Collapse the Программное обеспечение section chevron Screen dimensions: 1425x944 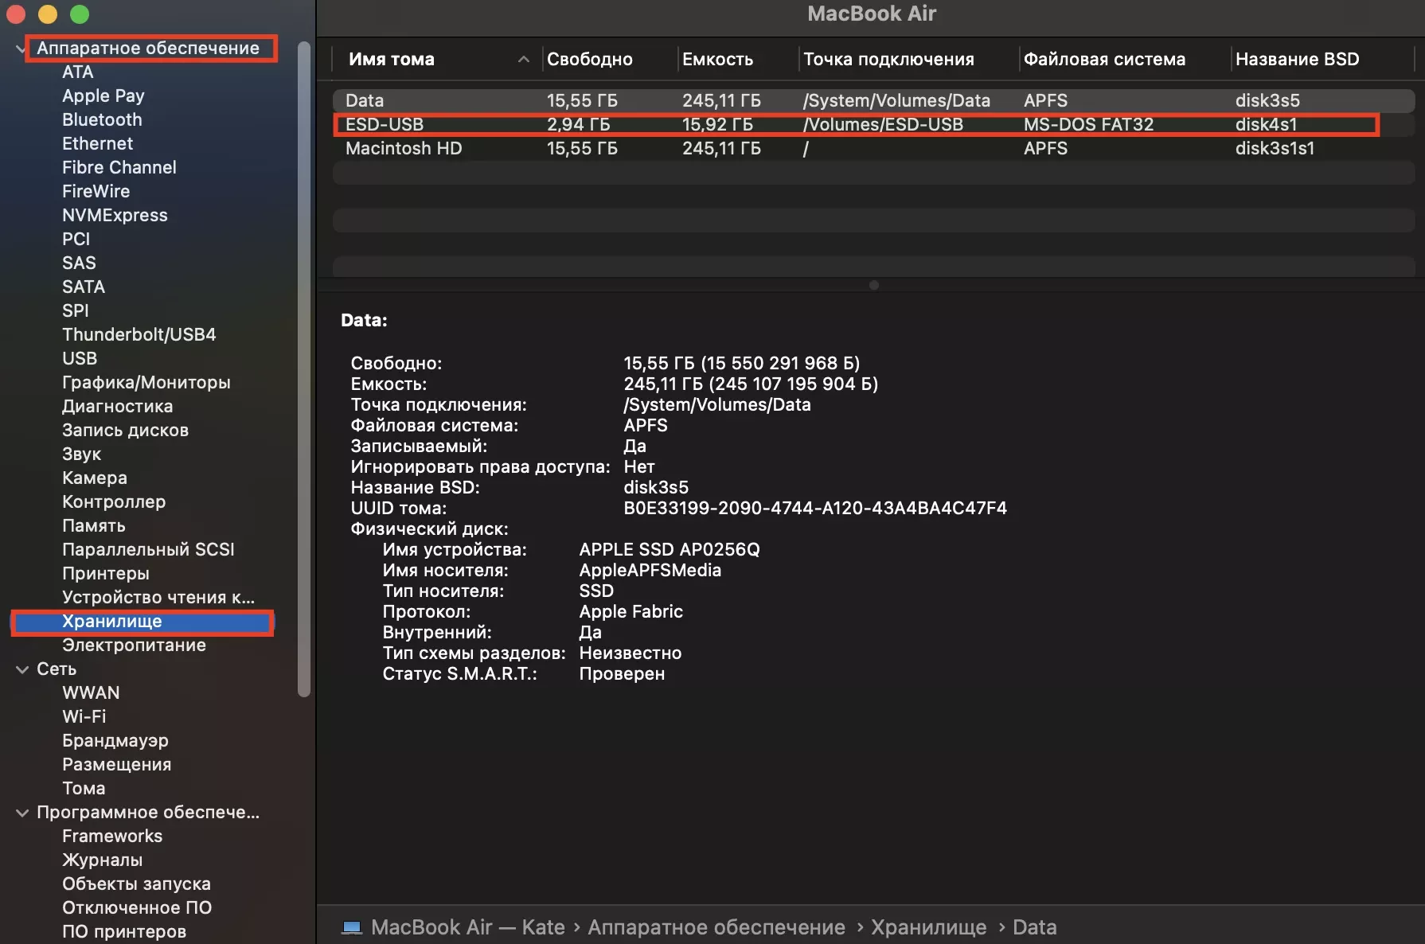click(22, 813)
